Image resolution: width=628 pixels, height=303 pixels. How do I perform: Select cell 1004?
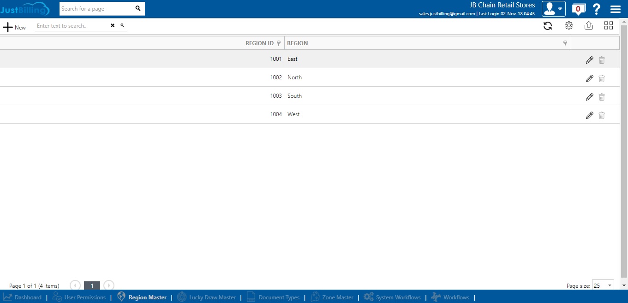coord(276,114)
